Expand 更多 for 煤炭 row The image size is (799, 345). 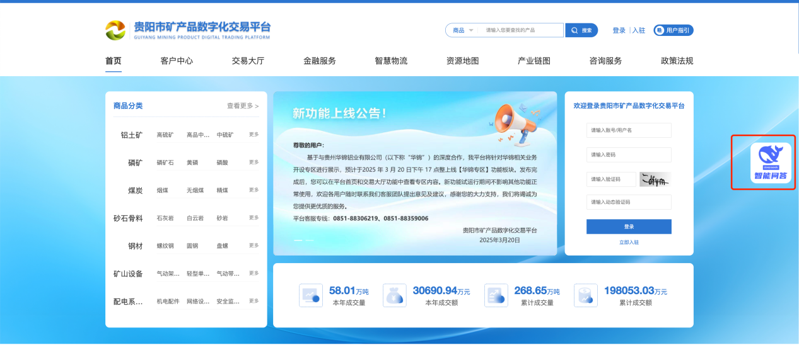coord(254,189)
